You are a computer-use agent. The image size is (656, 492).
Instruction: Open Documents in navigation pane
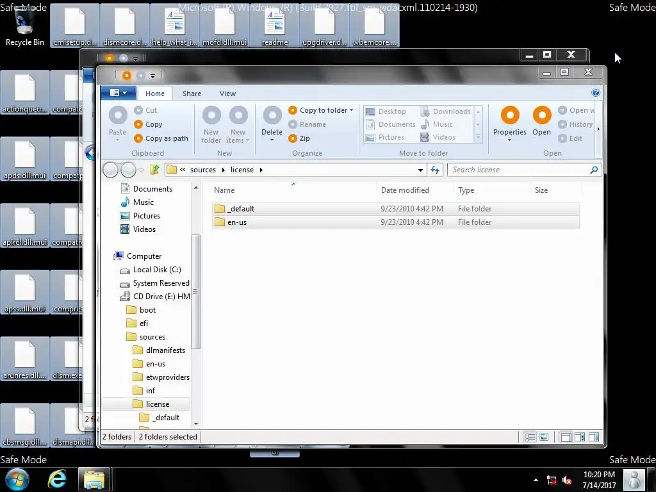click(147, 189)
